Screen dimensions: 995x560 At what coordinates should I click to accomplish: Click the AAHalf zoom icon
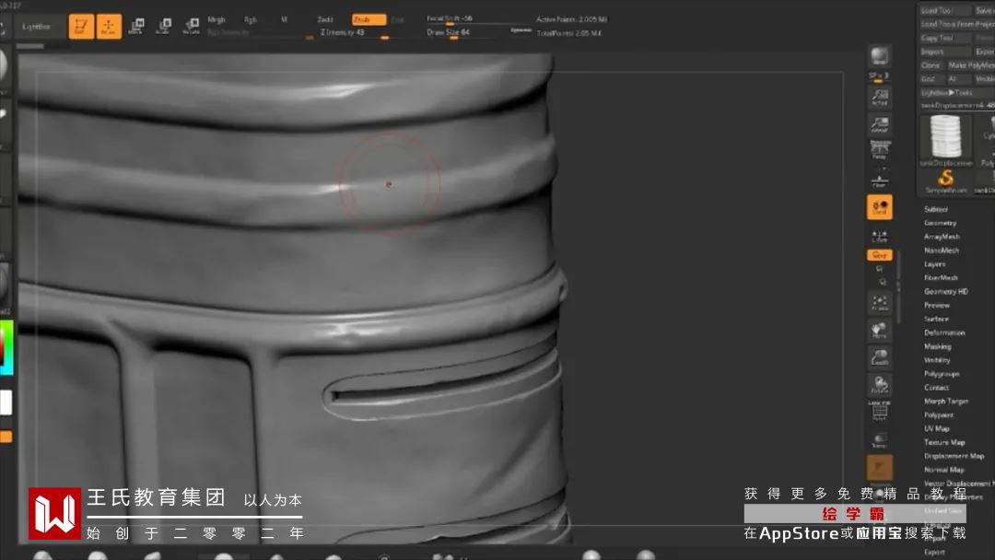[x=880, y=123]
